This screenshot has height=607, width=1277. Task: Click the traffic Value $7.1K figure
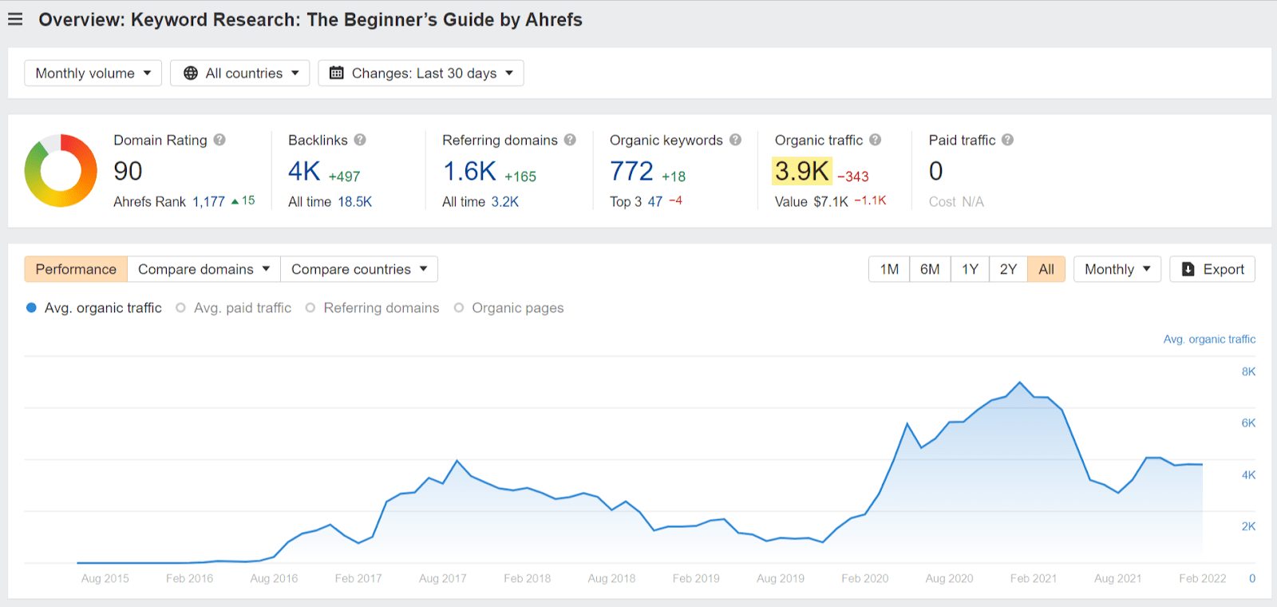831,202
